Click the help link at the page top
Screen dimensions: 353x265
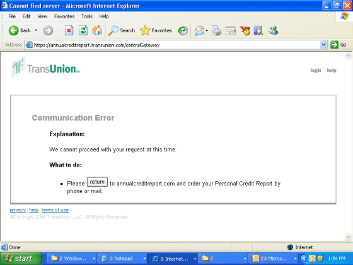[332, 70]
